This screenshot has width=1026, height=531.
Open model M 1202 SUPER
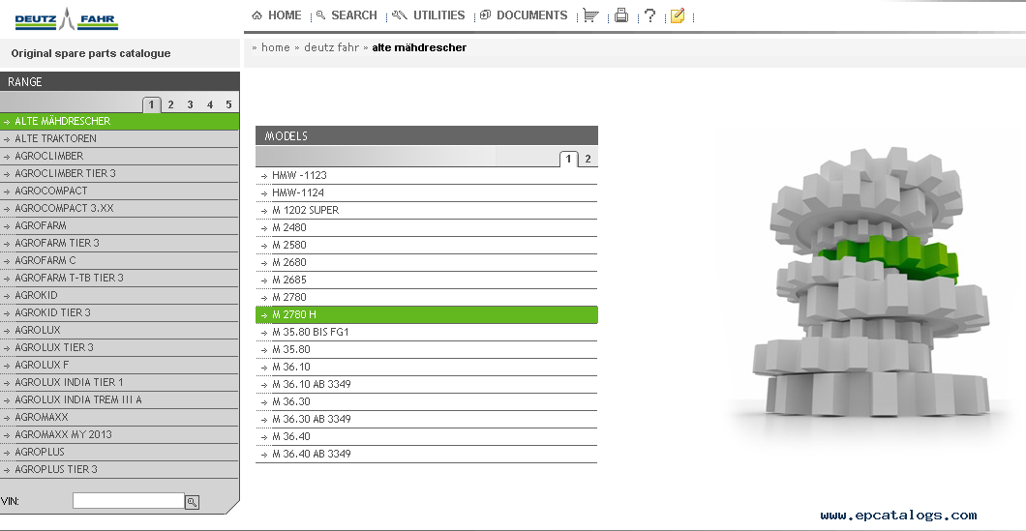[427, 210]
